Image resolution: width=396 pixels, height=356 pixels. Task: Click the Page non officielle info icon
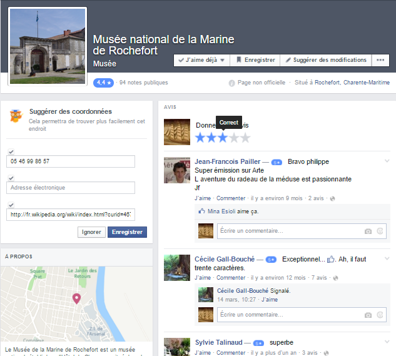[x=231, y=83]
